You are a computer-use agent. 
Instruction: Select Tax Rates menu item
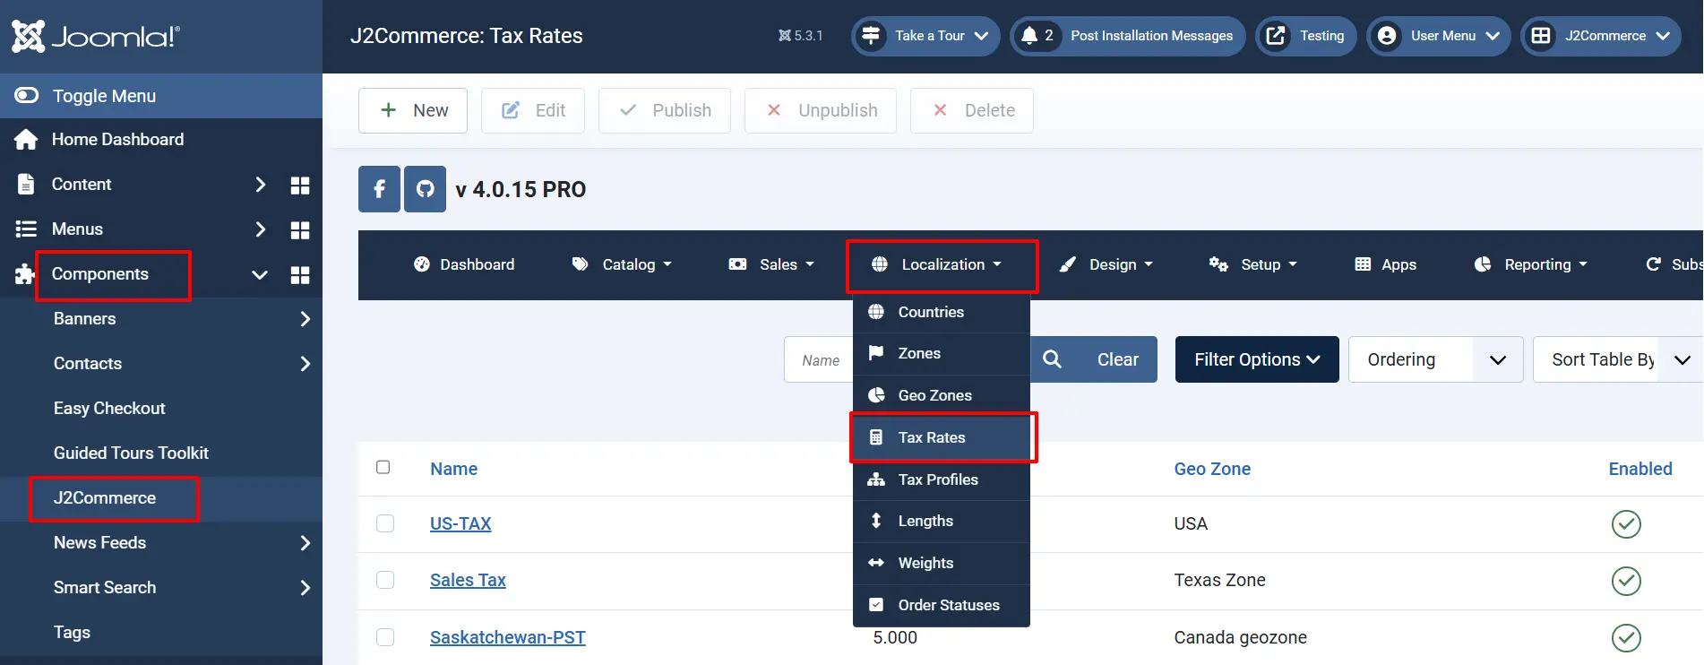pyautogui.click(x=942, y=437)
